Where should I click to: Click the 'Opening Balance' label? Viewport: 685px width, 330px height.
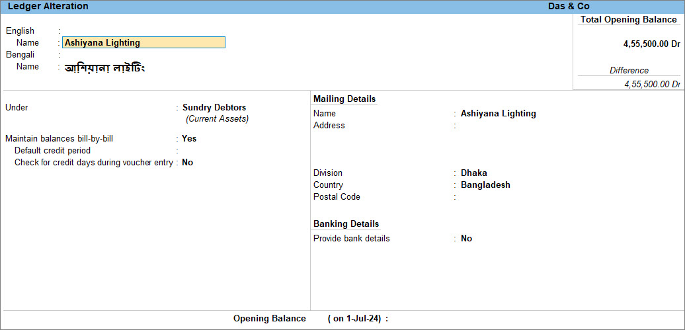click(270, 319)
